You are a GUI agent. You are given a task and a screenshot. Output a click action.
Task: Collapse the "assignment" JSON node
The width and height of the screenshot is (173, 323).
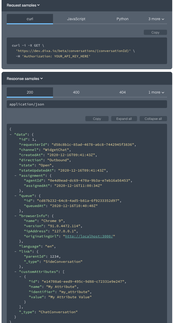click(x=16, y=175)
